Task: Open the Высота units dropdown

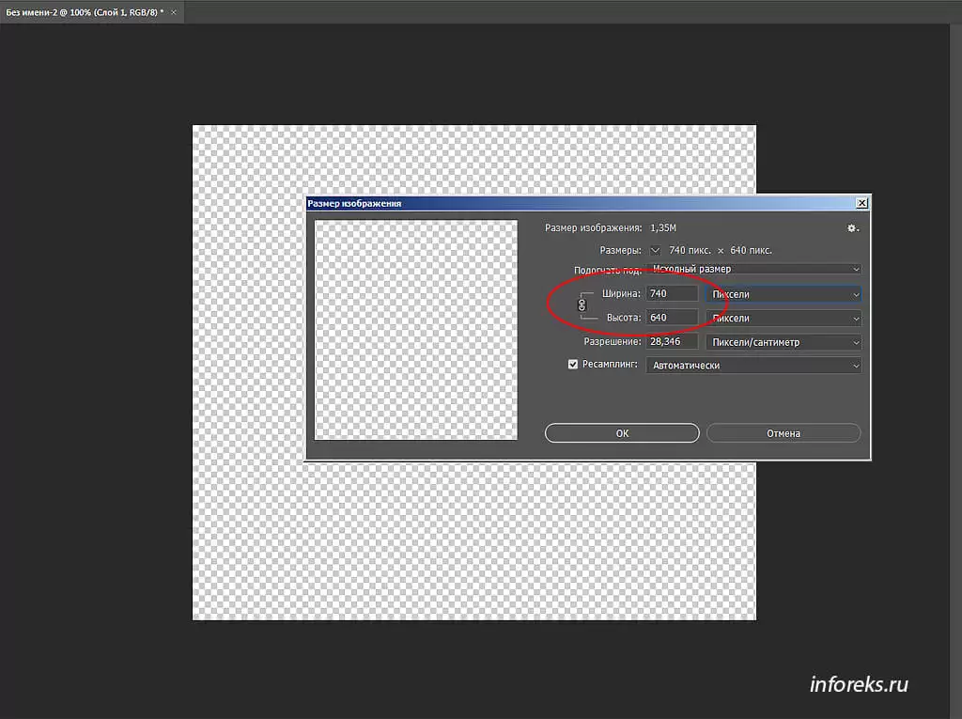Action: (783, 318)
